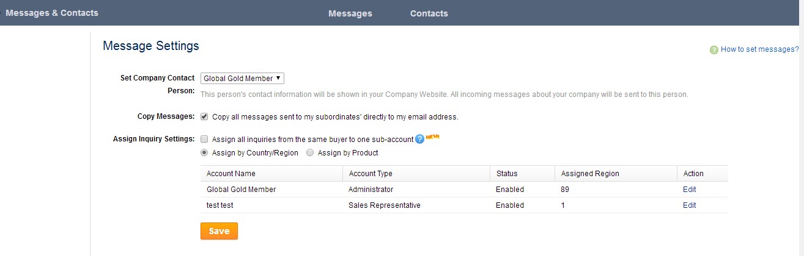804x256 pixels.
Task: Edit the test test account
Action: coord(689,205)
